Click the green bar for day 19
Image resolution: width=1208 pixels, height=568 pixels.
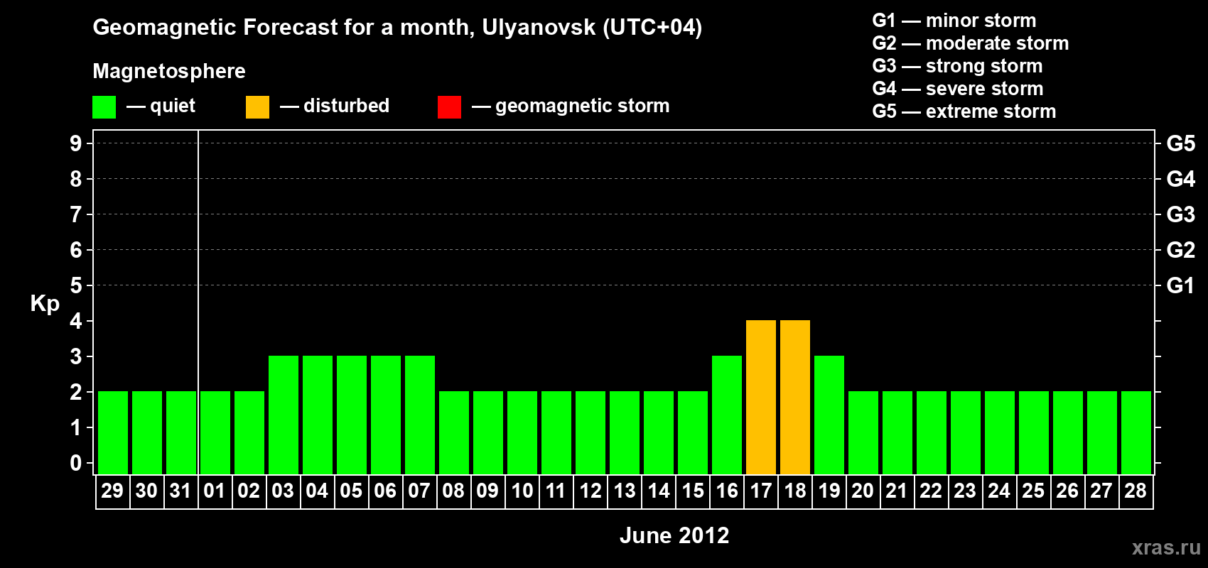829,415
